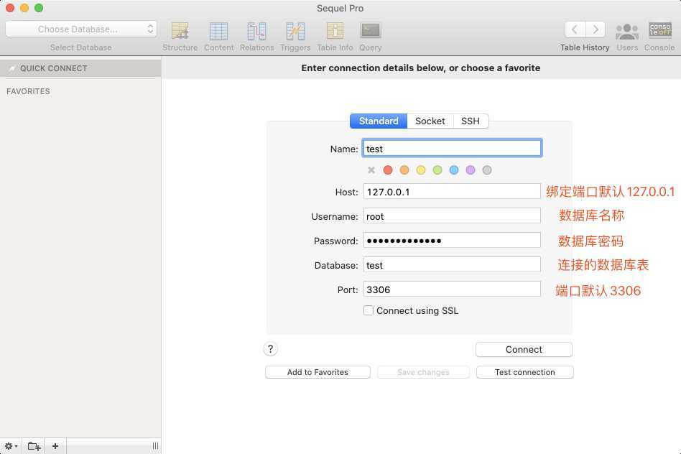Click the sidebar resize handle icon
The image size is (681, 454).
click(x=155, y=446)
